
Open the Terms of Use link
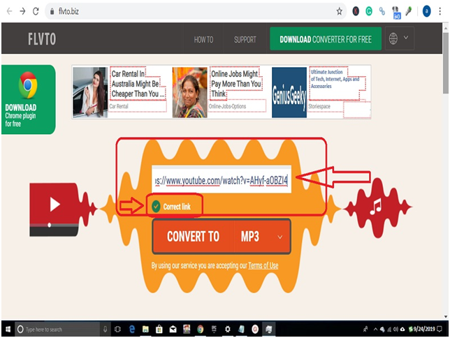tap(263, 265)
